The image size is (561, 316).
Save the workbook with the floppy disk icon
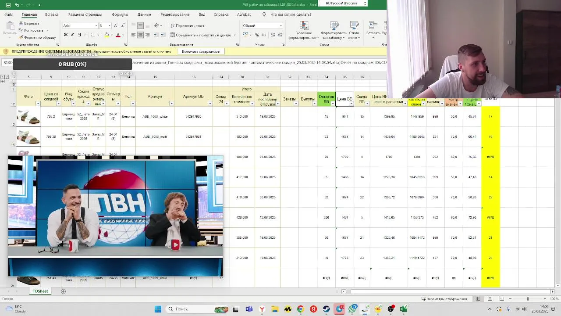tap(8, 5)
